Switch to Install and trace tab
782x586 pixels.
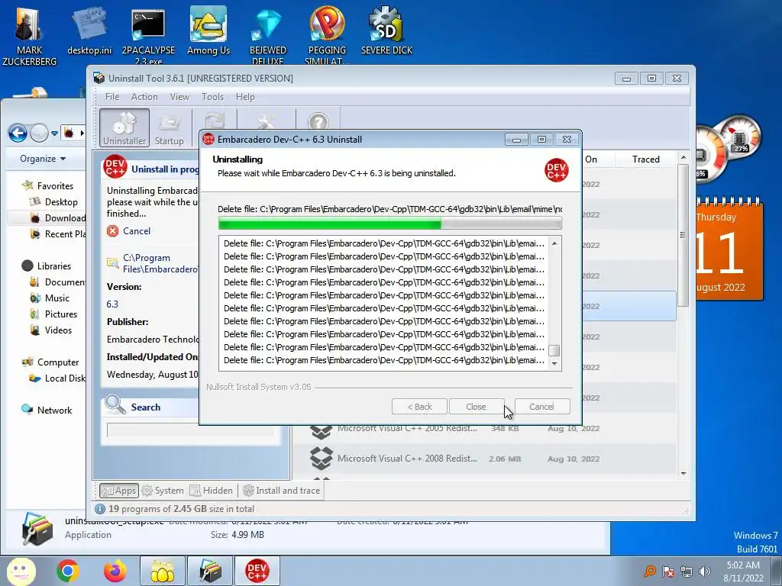(282, 491)
